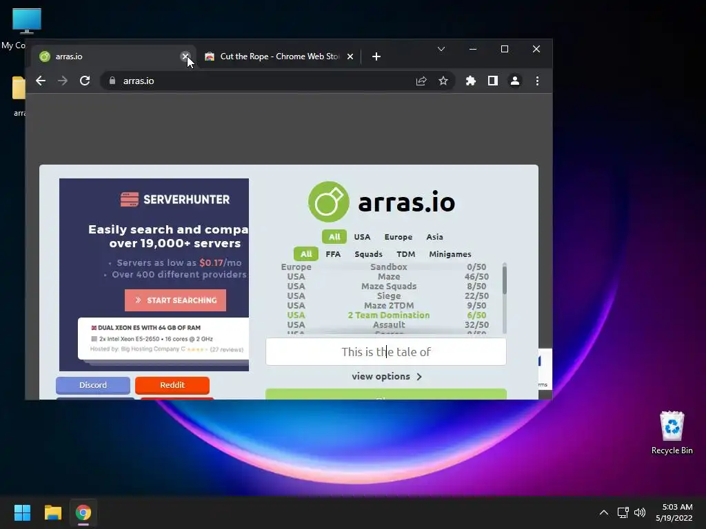Filter game modes by FFA
This screenshot has height=529, width=706.
point(333,253)
